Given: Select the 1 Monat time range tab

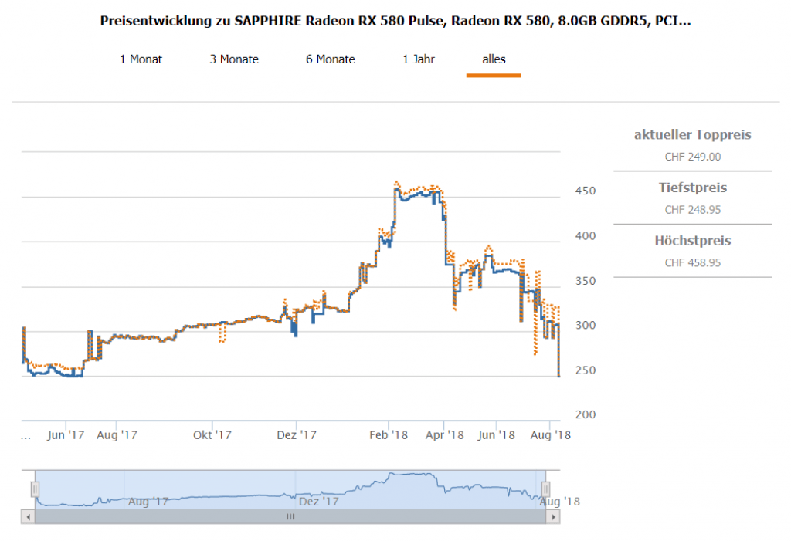Looking at the screenshot, I should click(141, 59).
